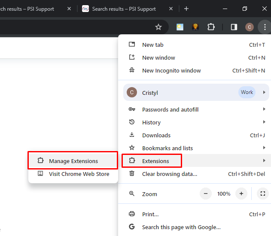Restore down the Chrome window

point(244,9)
